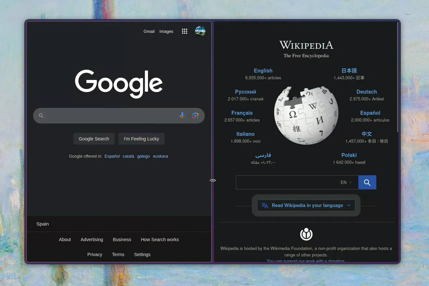Expand Read Wikipedia in your language

[x=306, y=205]
